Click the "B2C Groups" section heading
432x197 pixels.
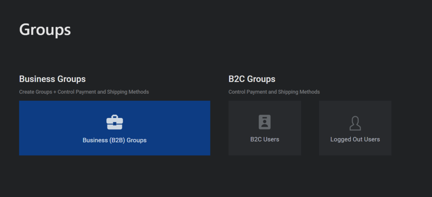pyautogui.click(x=252, y=79)
